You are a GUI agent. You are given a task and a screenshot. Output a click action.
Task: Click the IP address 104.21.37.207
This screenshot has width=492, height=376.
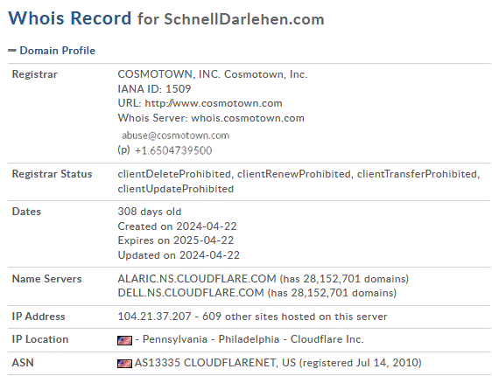(x=154, y=317)
